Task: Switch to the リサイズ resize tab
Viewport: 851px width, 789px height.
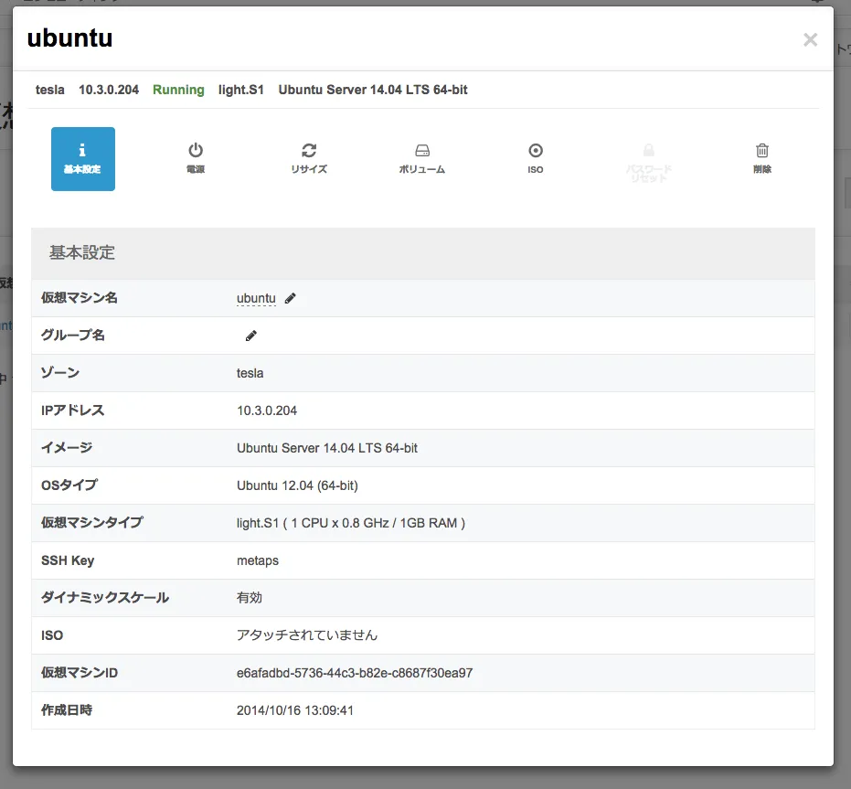Action: click(309, 158)
